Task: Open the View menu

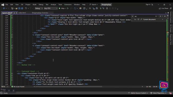Action: [x=17, y=5]
